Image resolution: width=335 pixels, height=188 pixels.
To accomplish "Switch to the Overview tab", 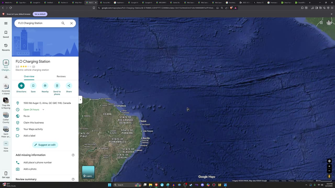I will 29,77.
